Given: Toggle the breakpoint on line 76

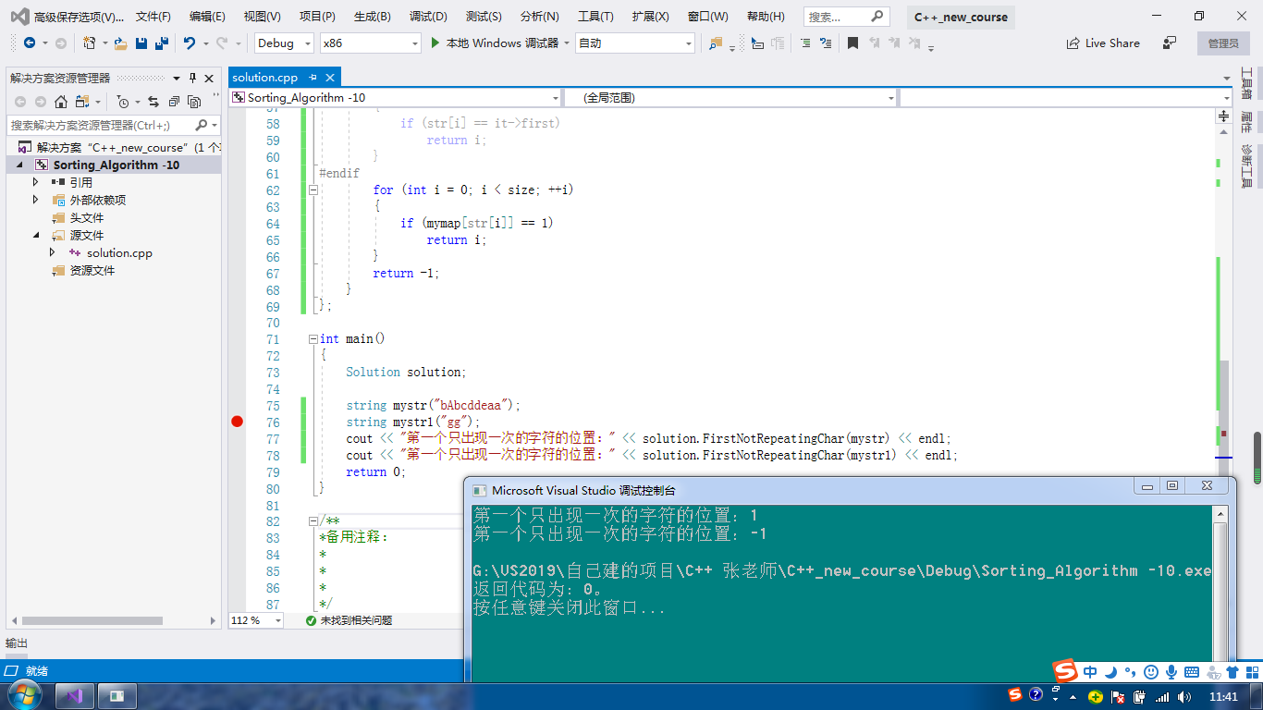Looking at the screenshot, I should 237,422.
